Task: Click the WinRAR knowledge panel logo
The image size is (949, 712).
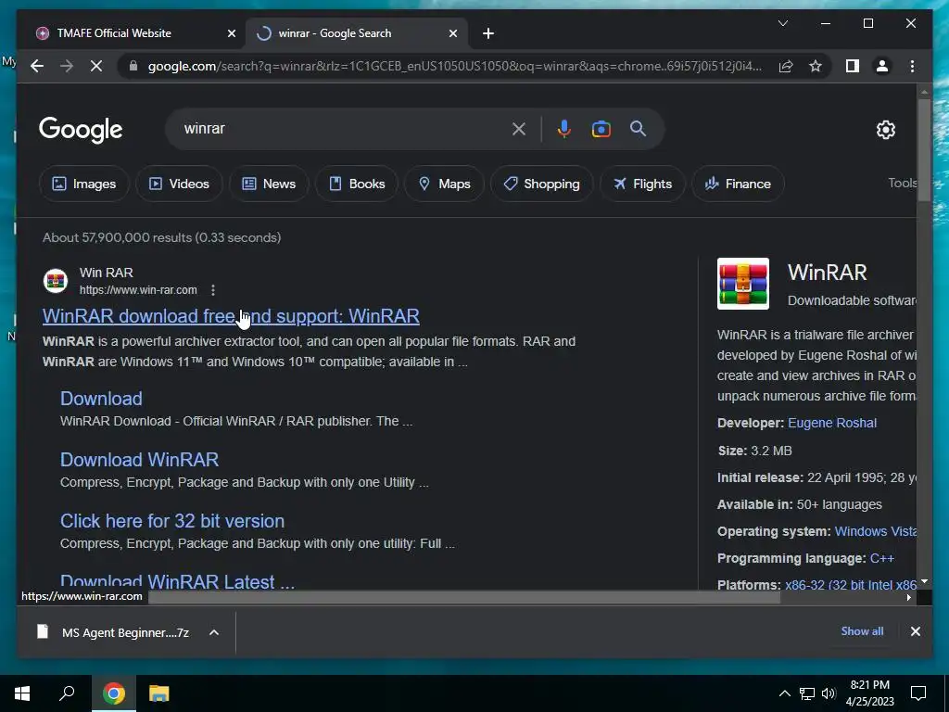Action: [743, 284]
